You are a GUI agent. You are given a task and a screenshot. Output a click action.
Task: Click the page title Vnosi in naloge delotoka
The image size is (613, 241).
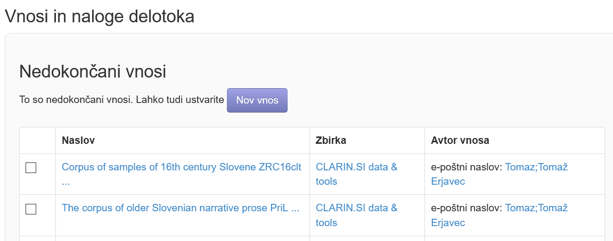click(x=99, y=16)
